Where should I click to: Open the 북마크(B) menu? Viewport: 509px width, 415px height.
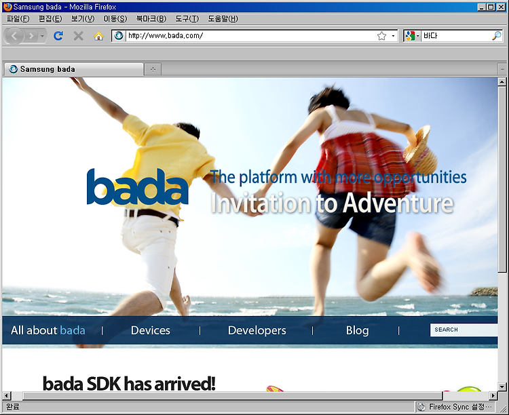(151, 19)
